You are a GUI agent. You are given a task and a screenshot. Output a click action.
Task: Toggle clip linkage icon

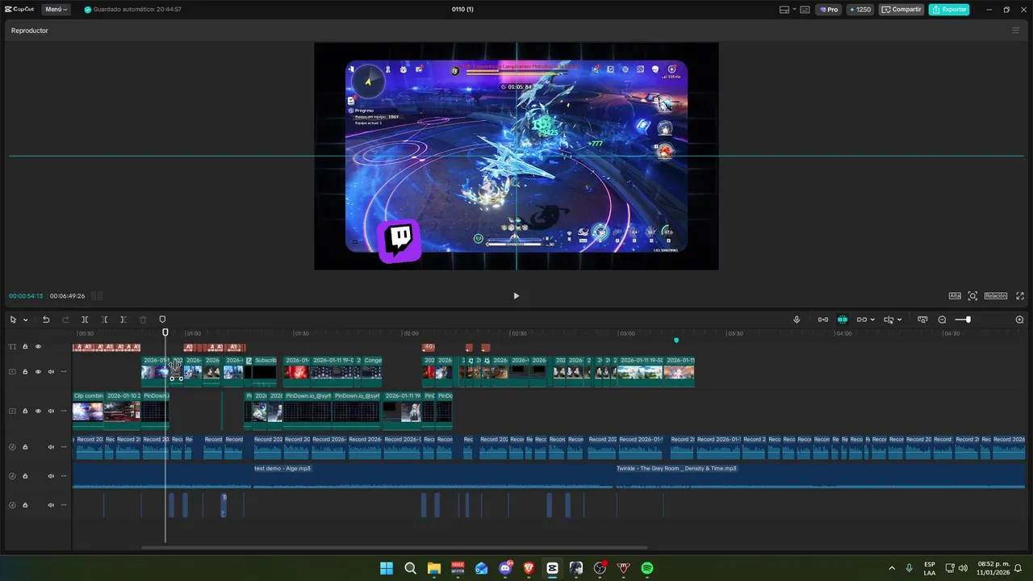point(861,320)
